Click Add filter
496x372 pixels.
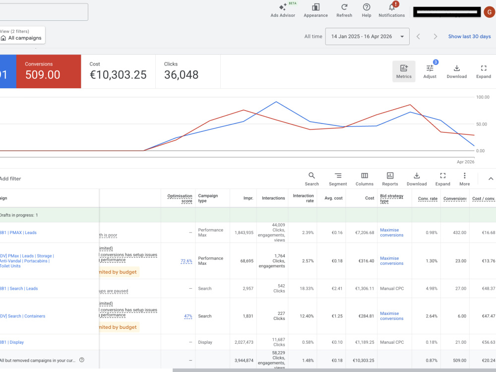coord(10,179)
